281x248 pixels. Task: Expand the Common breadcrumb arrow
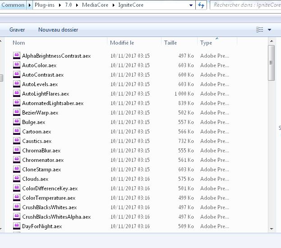pyautogui.click(x=30, y=5)
